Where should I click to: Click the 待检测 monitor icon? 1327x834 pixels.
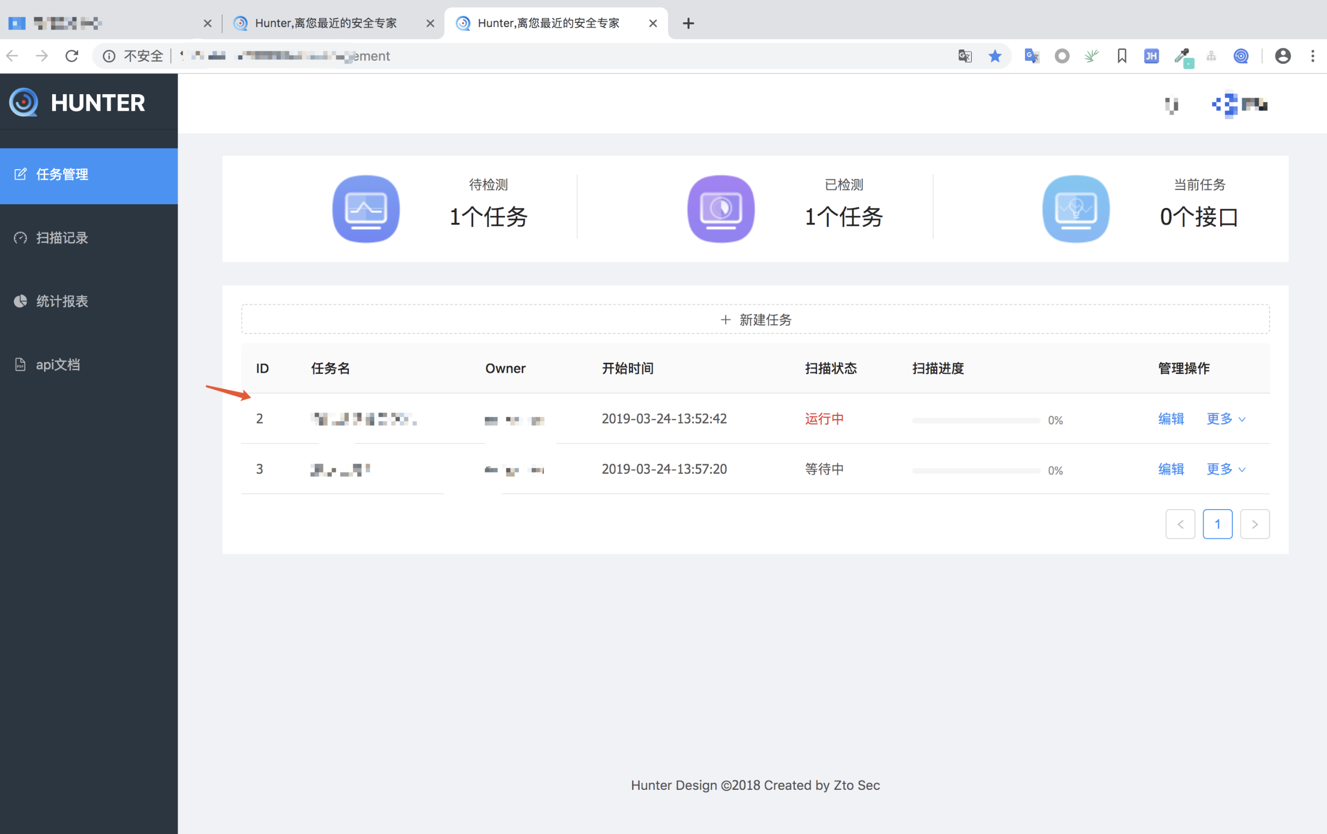(x=366, y=209)
